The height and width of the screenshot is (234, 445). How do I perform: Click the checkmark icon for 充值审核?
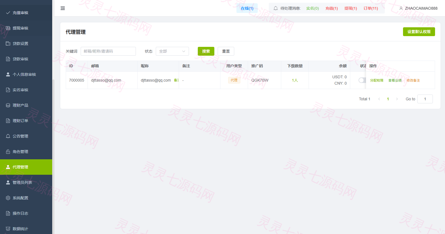point(8,13)
